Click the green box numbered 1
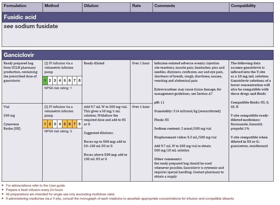This screenshot has width=280, height=205. coord(45,80)
